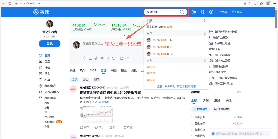This screenshot has width=278, height=139.
Task: Open the browser read-aloud icon
Action: click(x=250, y=3)
